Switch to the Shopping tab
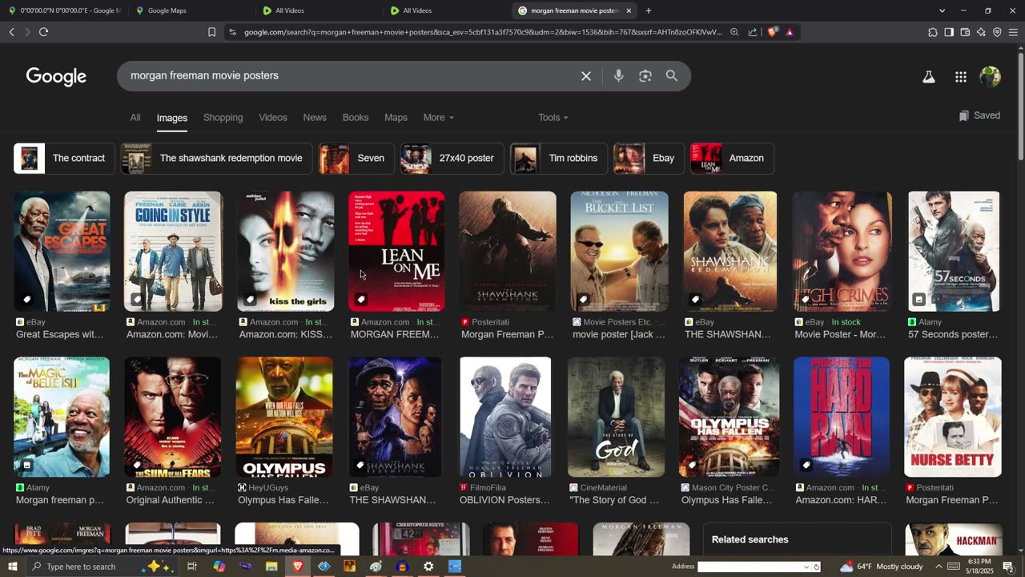1025x577 pixels. click(223, 117)
